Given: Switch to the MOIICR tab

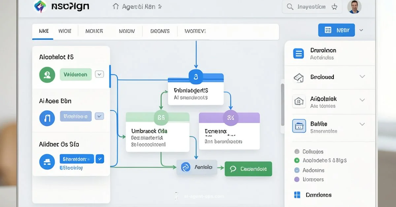Looking at the screenshot, I should point(94,31).
